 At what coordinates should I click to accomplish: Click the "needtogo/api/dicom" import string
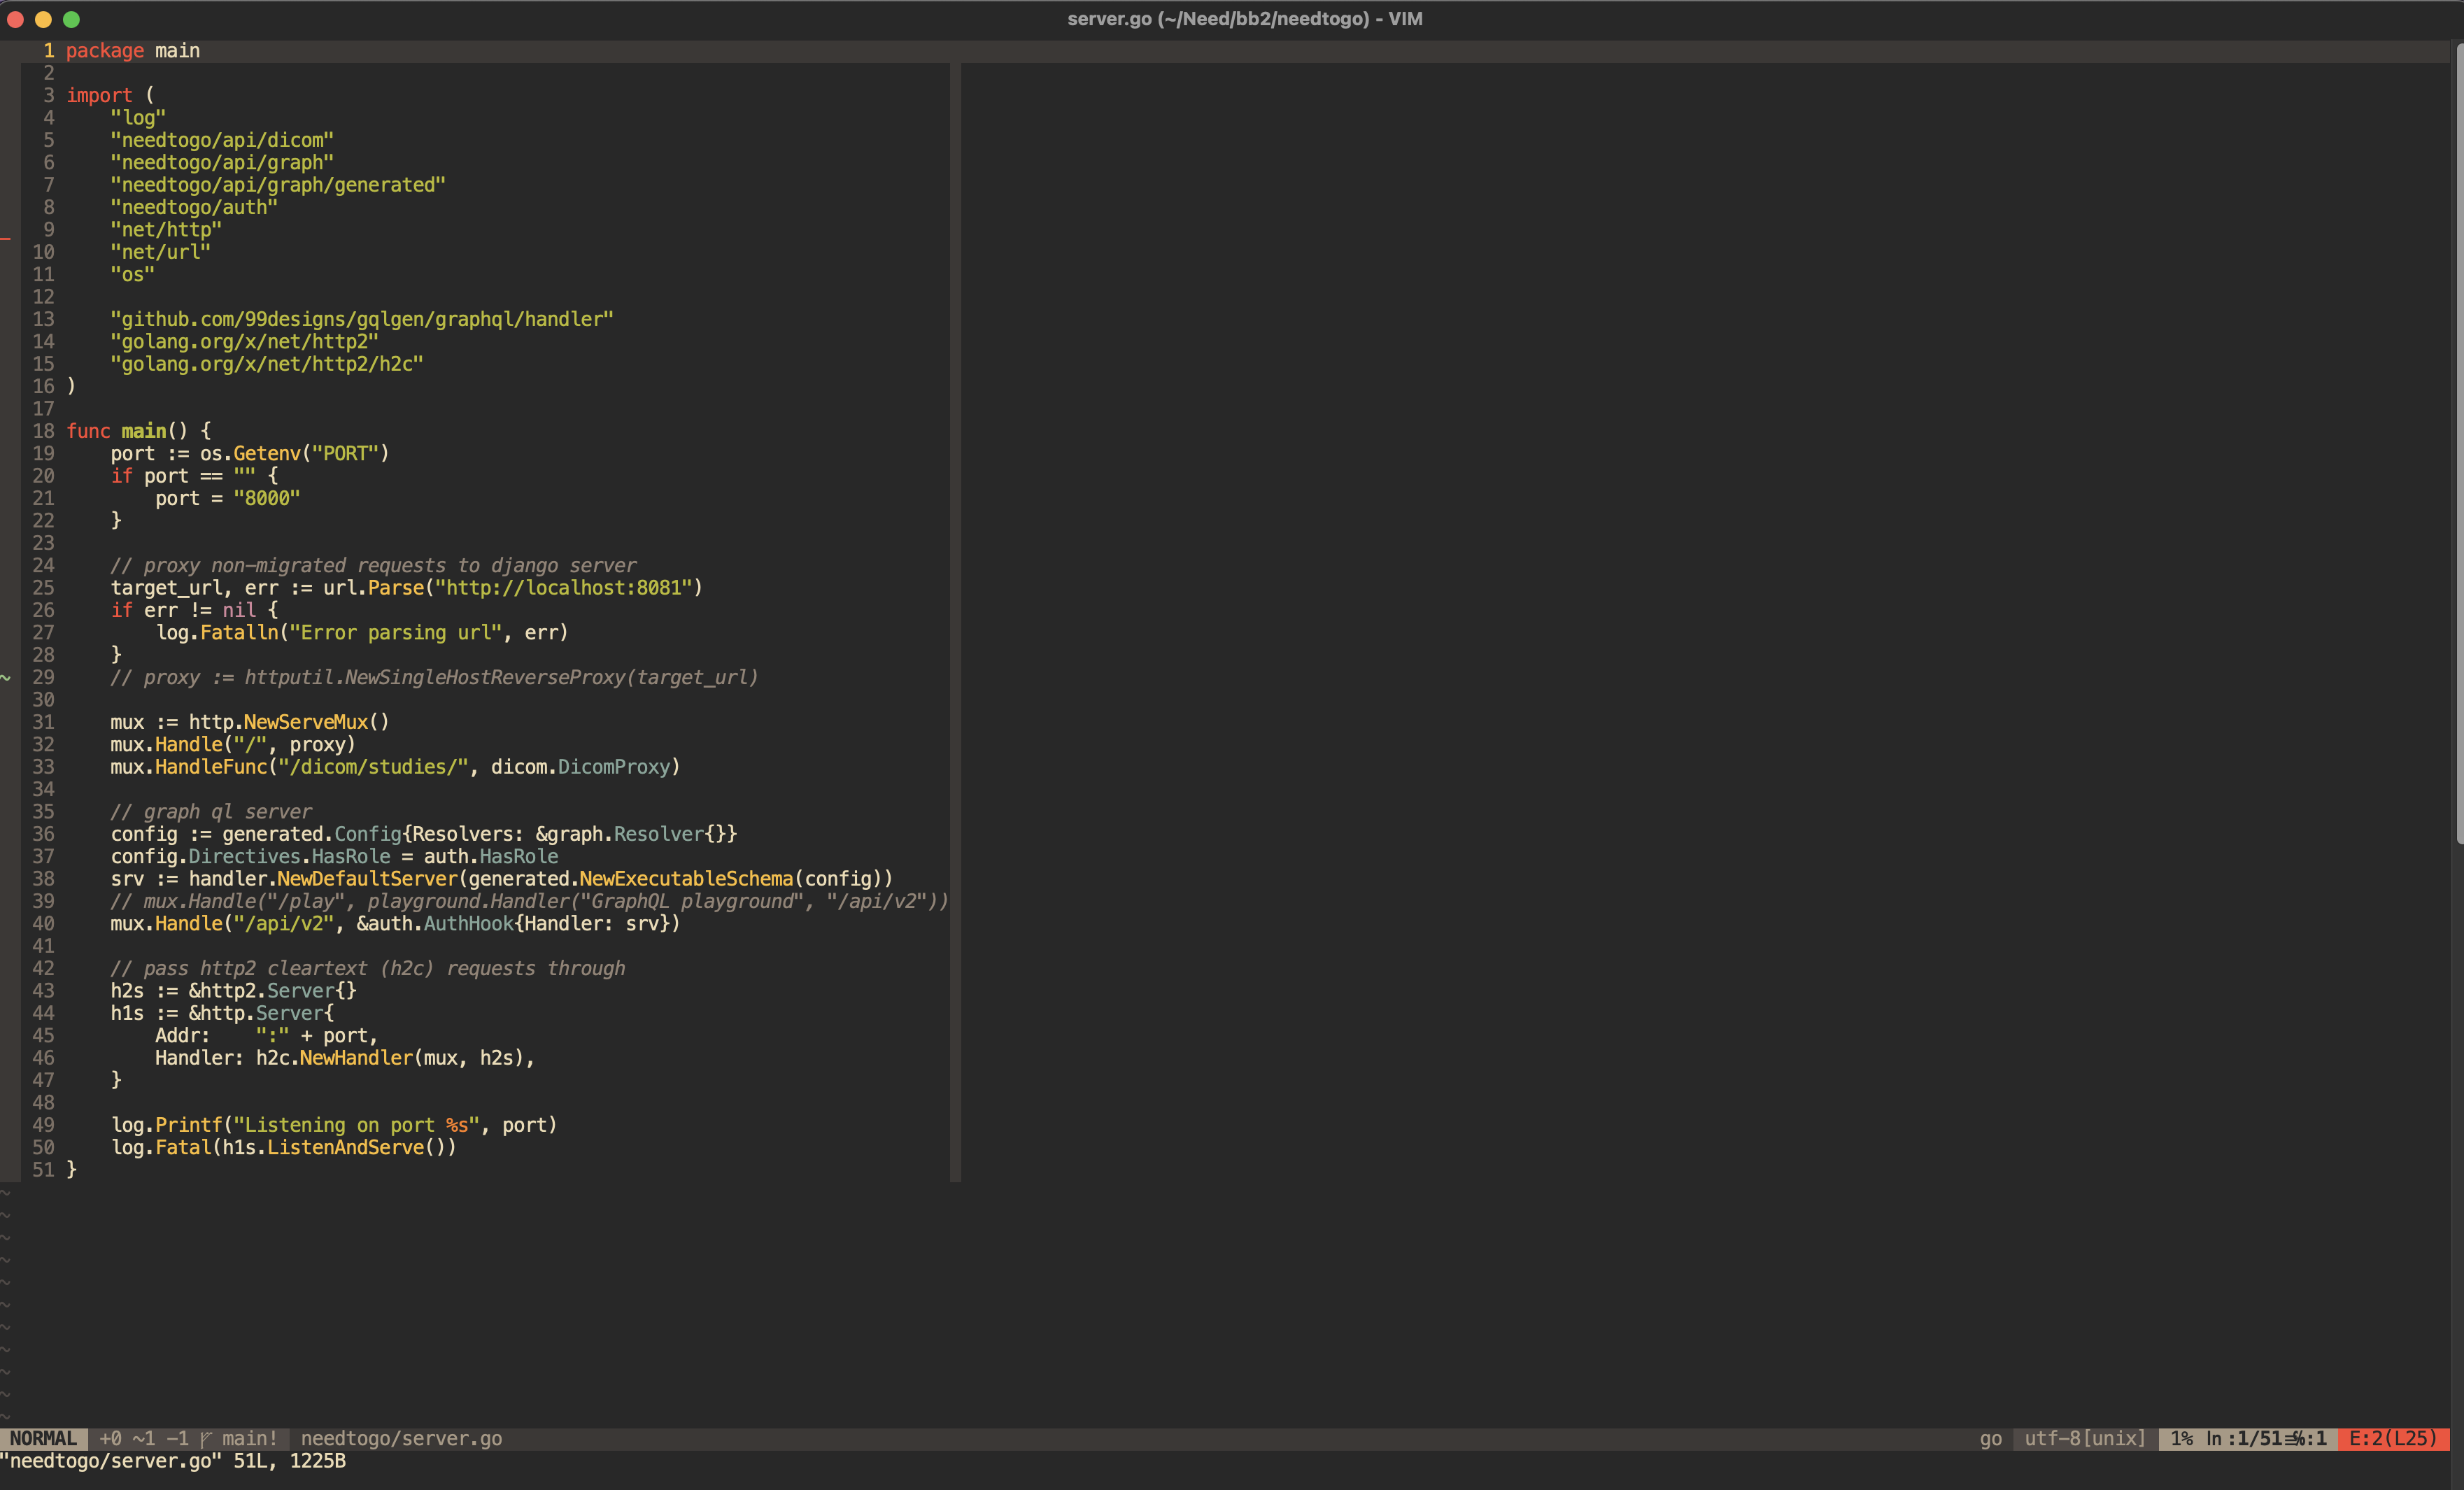pyautogui.click(x=222, y=140)
